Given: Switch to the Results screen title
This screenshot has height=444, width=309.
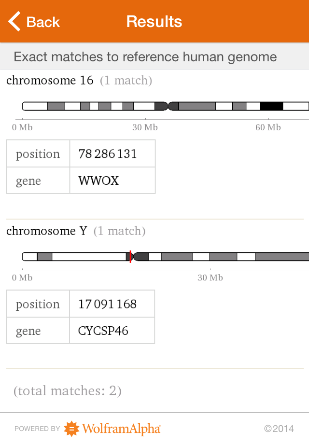Looking at the screenshot, I should (x=154, y=21).
